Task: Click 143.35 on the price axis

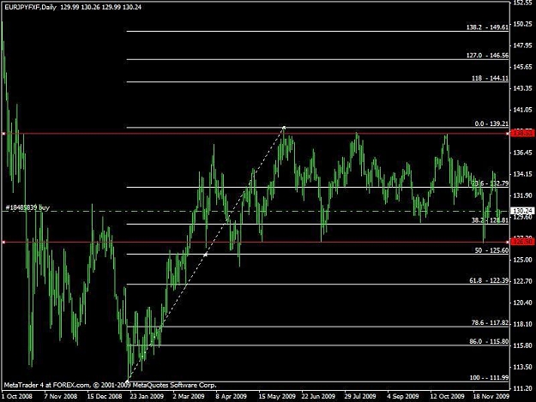Action: 522,88
